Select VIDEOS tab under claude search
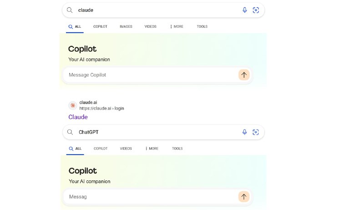 click(151, 26)
